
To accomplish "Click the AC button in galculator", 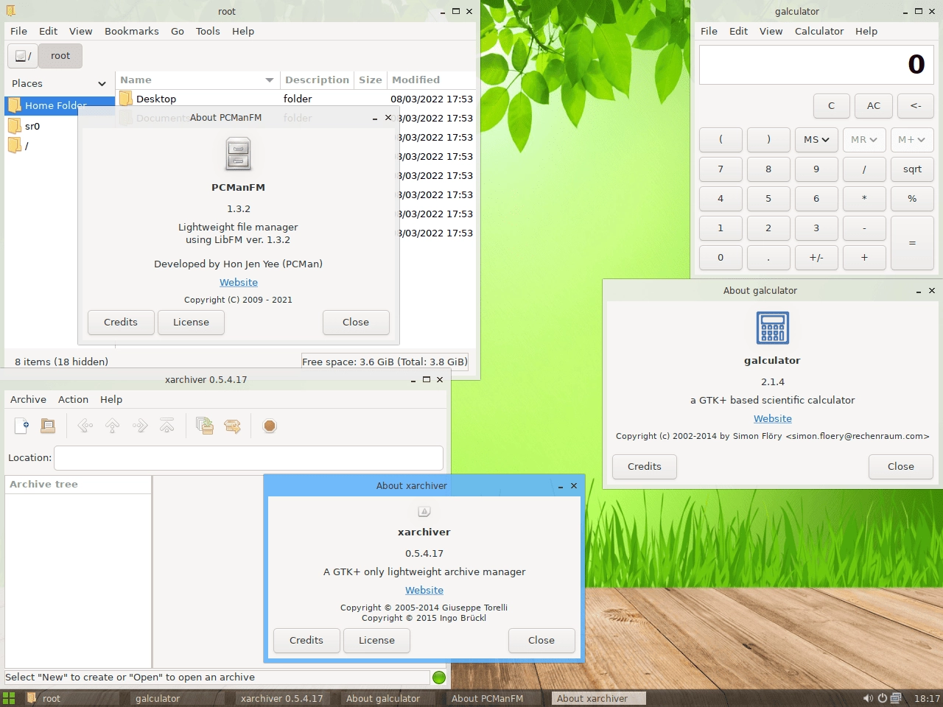I will 874,106.
